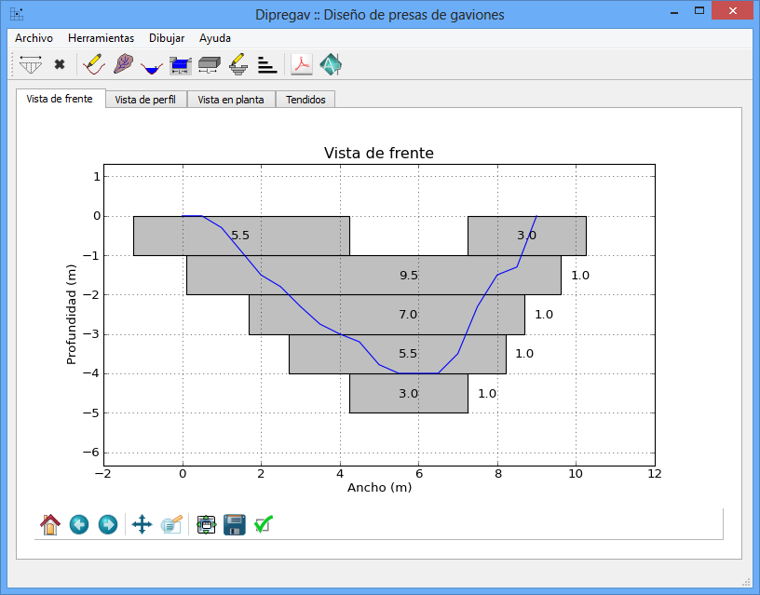Viewport: 760px width, 595px height.
Task: Select the pencil draw-channel-profile tool
Action: 93,65
